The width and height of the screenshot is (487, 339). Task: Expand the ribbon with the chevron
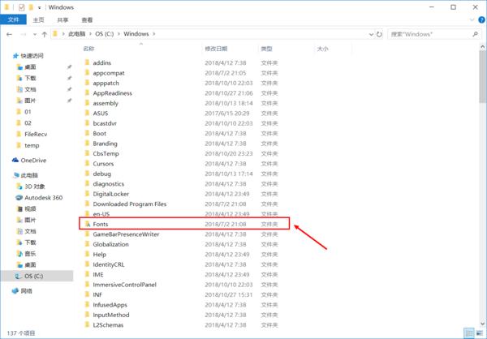(x=472, y=19)
